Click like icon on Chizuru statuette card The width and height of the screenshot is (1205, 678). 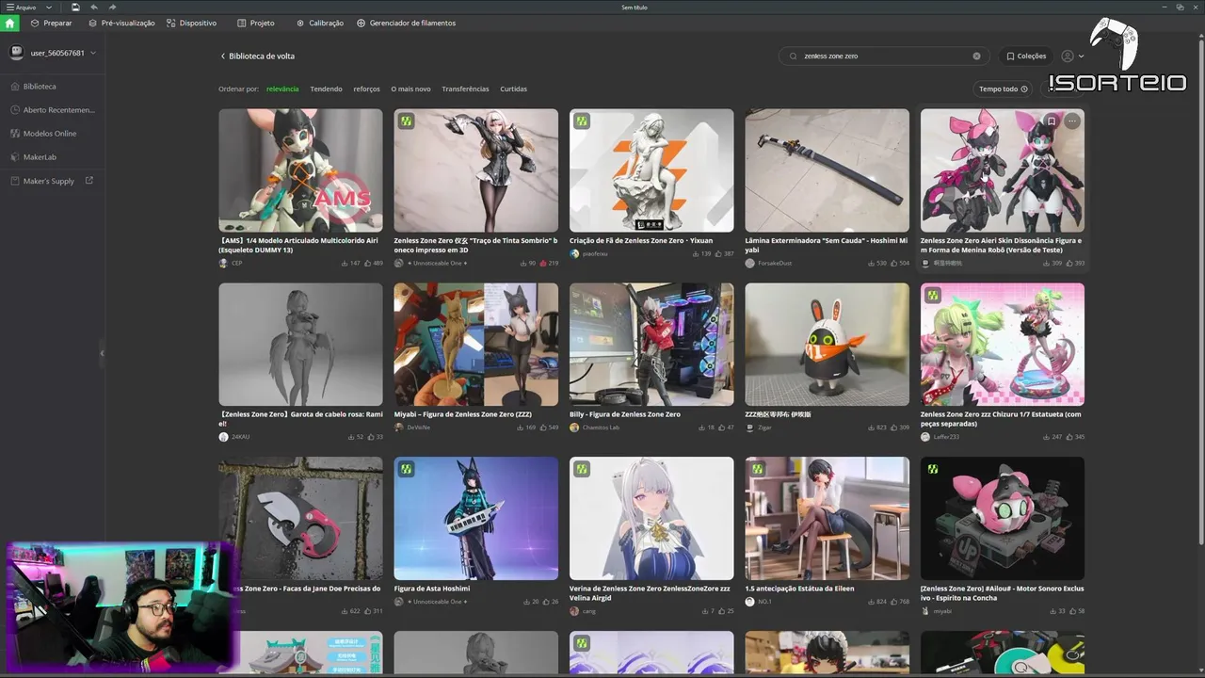pos(1070,437)
